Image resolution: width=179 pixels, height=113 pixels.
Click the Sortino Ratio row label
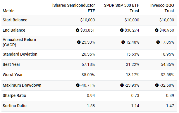(15, 106)
